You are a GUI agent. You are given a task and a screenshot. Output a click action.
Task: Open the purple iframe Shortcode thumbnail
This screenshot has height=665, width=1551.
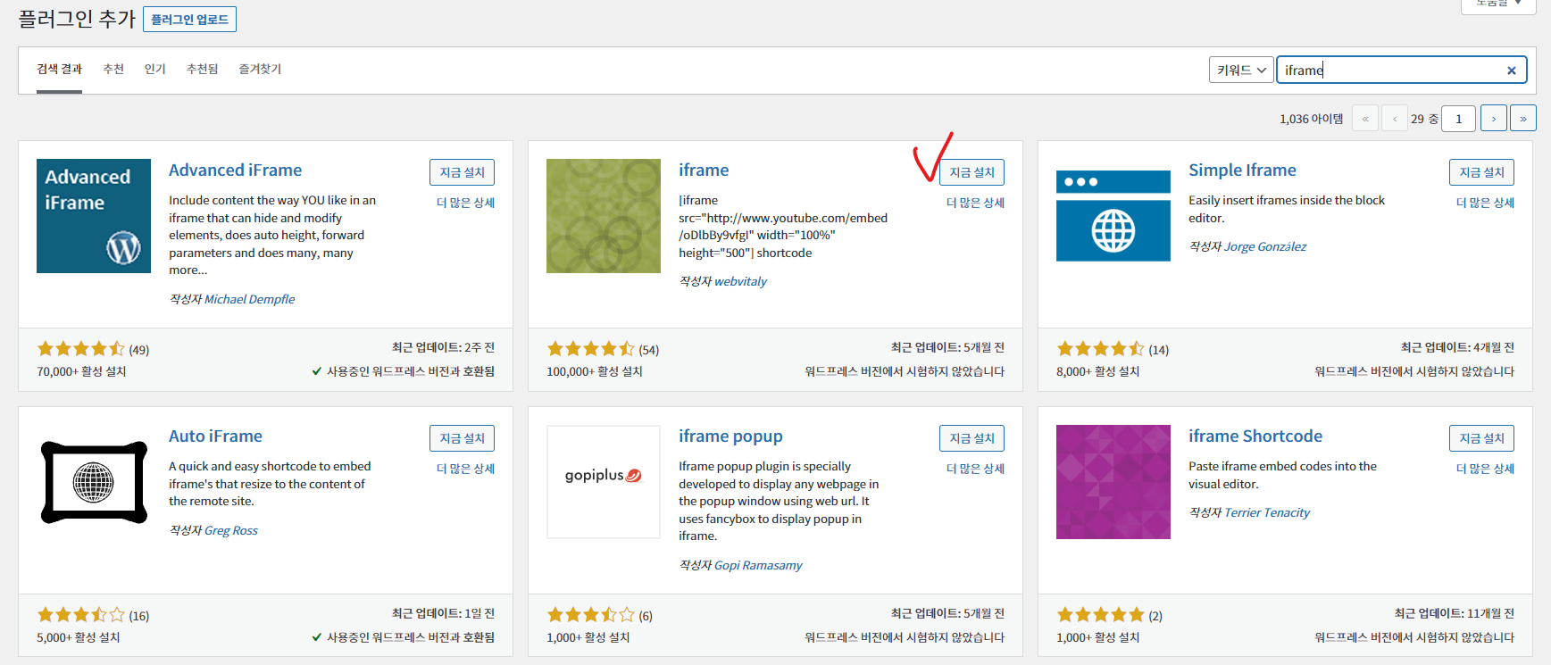pos(1113,482)
